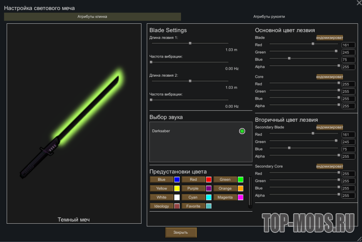Choose the yellow color swatch
This screenshot has height=242, width=362.
pos(177,189)
